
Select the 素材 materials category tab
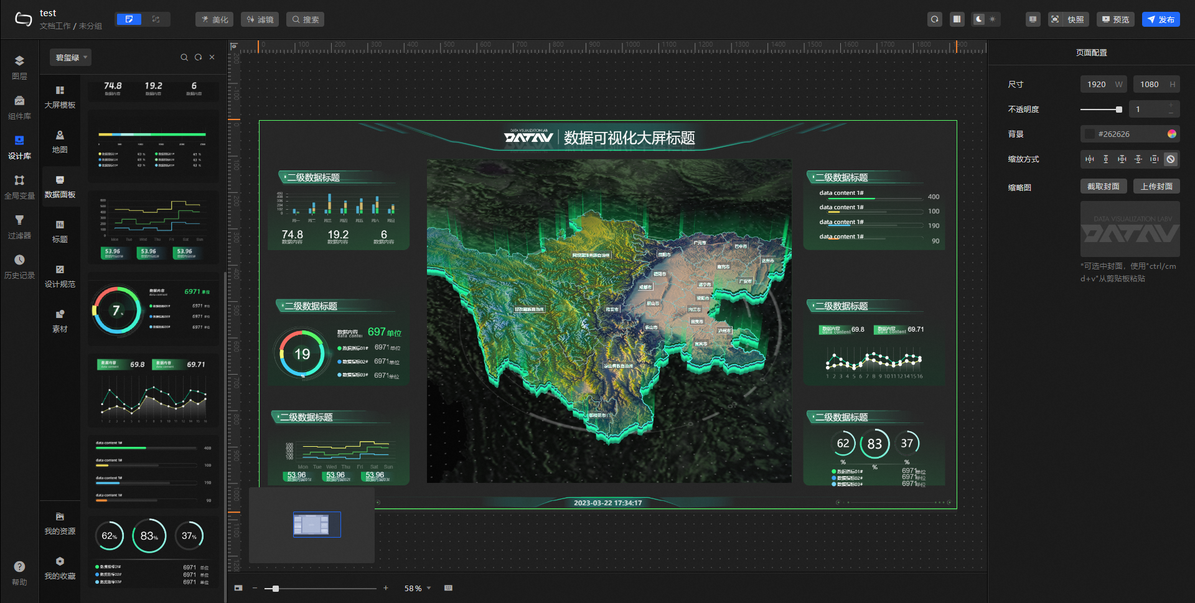click(x=60, y=322)
